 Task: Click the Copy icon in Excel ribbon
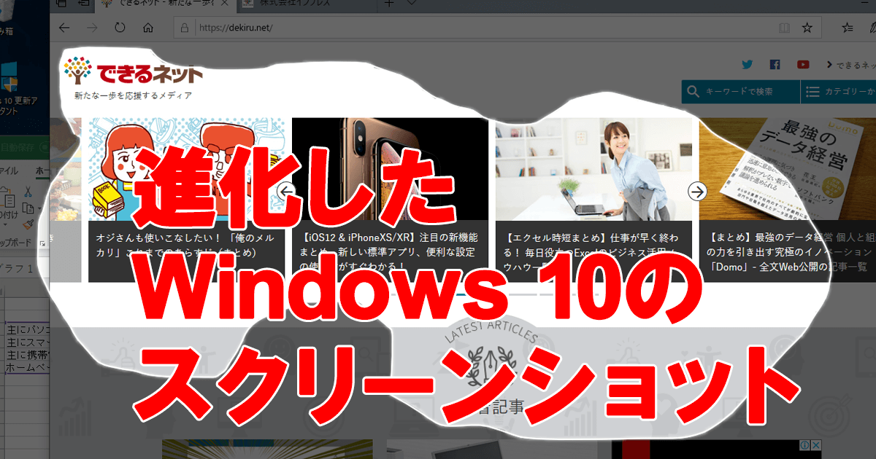pos(28,208)
